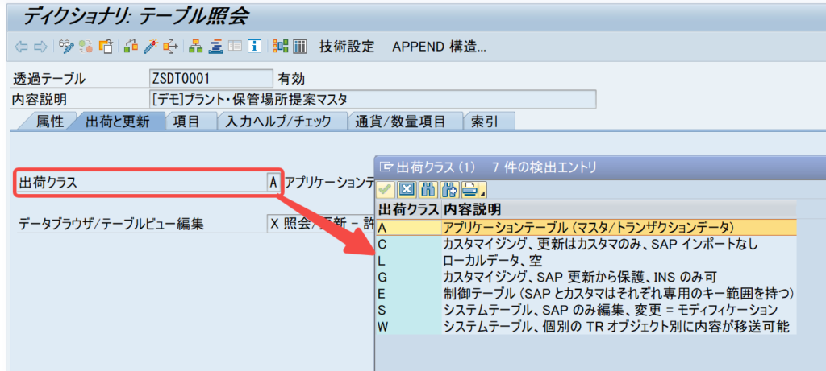This screenshot has width=826, height=371.
Task: Click the Print icon in popup
Action: pos(469,189)
